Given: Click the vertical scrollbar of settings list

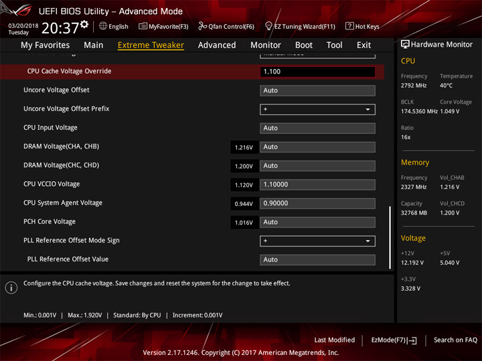Looking at the screenshot, I should point(390,237).
